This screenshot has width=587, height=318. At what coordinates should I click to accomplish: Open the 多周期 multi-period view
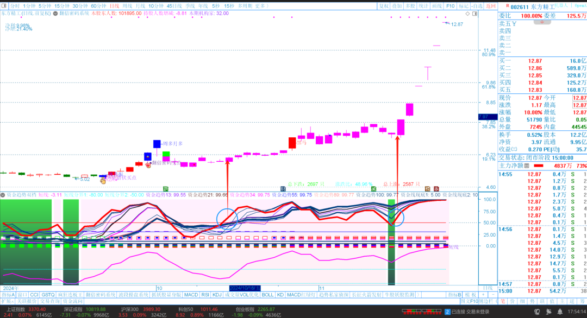coord(245,6)
